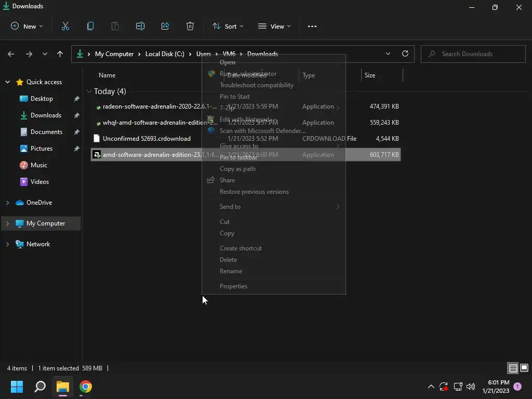Go forward with the right arrow
Screen dimensions: 532x399
click(x=29, y=54)
